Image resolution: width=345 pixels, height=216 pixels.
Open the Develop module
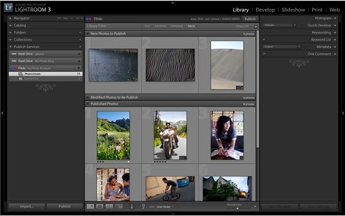pyautogui.click(x=265, y=10)
